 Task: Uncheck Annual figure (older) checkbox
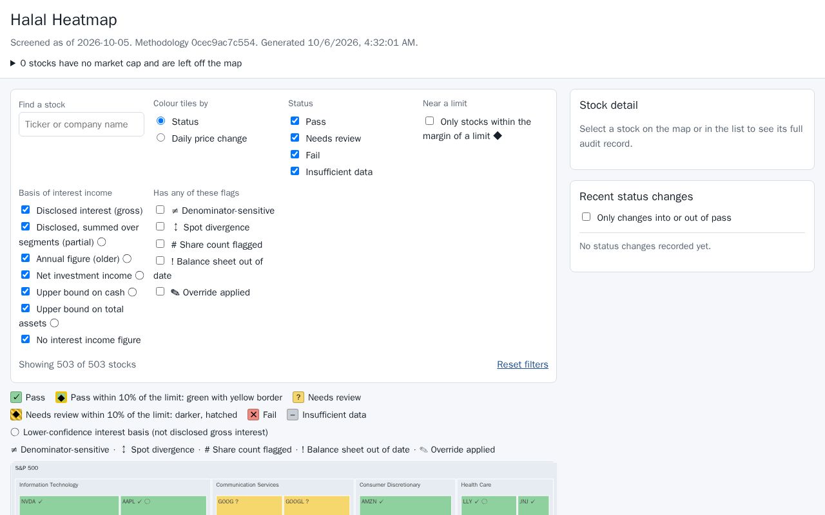[x=25, y=258]
